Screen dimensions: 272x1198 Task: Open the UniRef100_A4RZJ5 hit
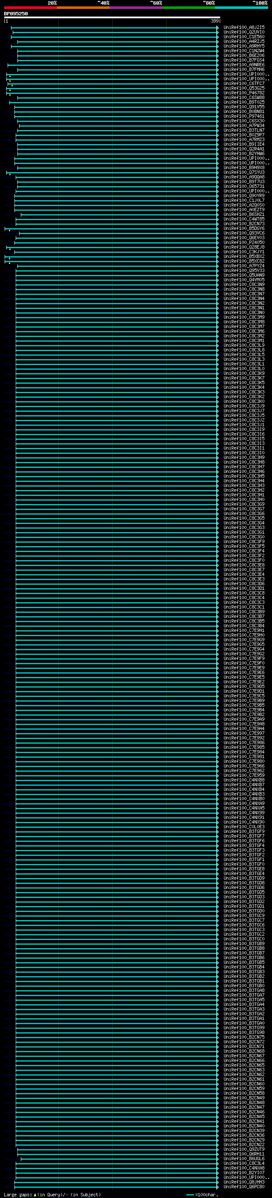pyautogui.click(x=244, y=41)
